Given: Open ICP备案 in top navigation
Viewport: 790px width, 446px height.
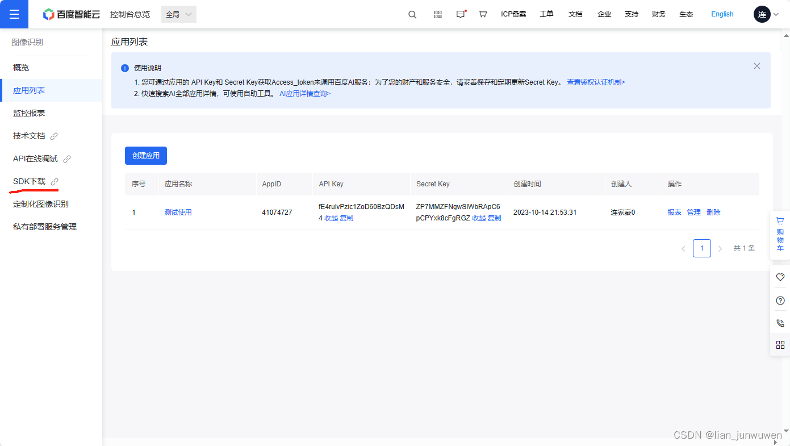Looking at the screenshot, I should (x=513, y=14).
